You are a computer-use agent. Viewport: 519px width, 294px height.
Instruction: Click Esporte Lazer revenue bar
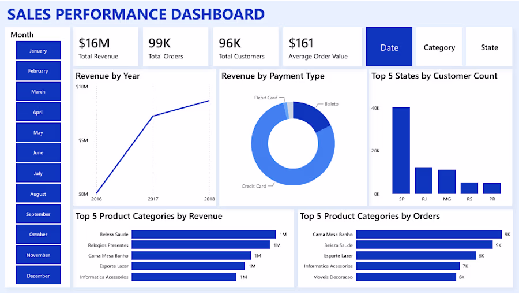point(188,266)
